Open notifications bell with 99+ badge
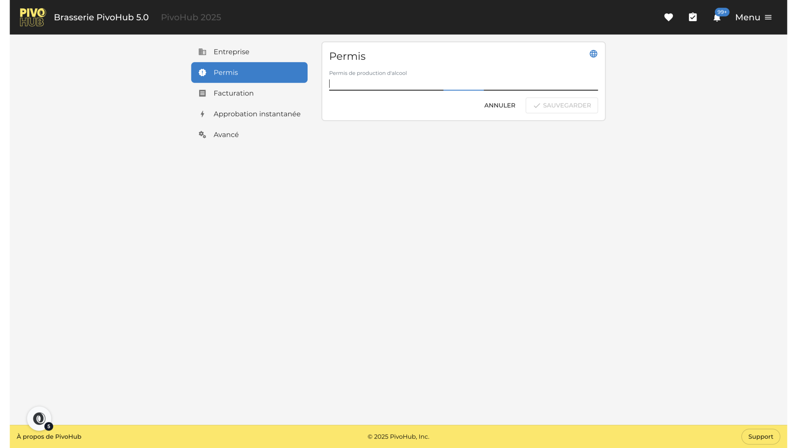The height and width of the screenshot is (448, 797). click(717, 17)
